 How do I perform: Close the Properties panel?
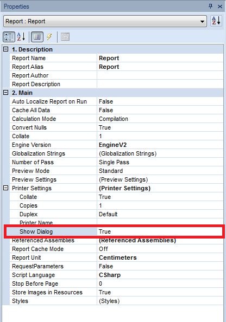[220, 7]
